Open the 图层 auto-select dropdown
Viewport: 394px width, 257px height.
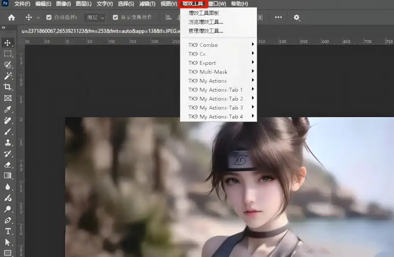click(x=95, y=17)
